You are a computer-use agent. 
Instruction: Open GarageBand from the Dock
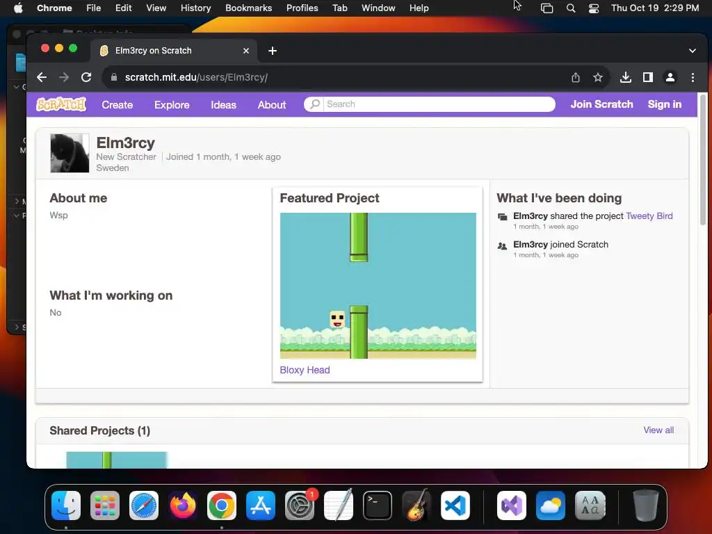(416, 505)
